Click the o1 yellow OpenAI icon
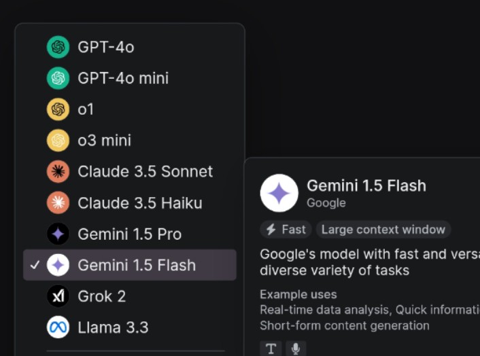480x356 pixels. tap(58, 109)
